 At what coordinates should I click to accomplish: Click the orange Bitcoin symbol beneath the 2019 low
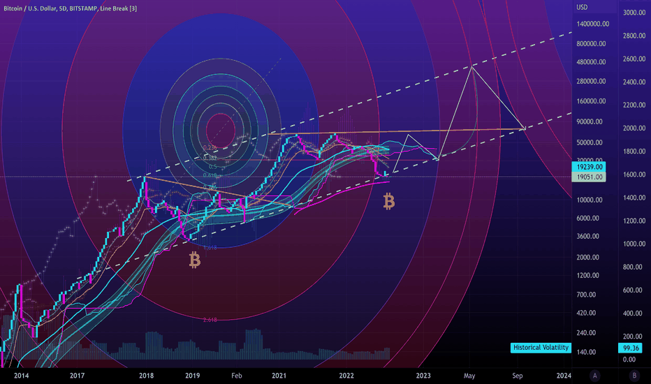click(195, 260)
